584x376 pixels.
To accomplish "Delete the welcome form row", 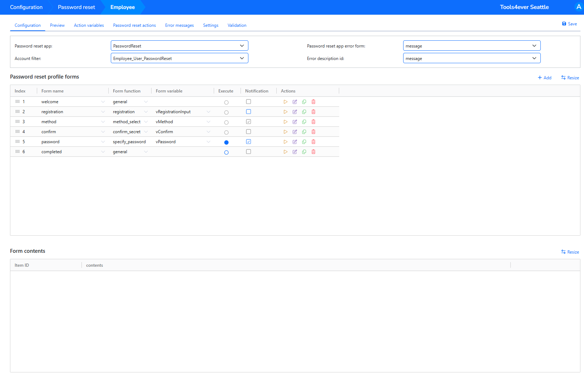I will coord(313,102).
